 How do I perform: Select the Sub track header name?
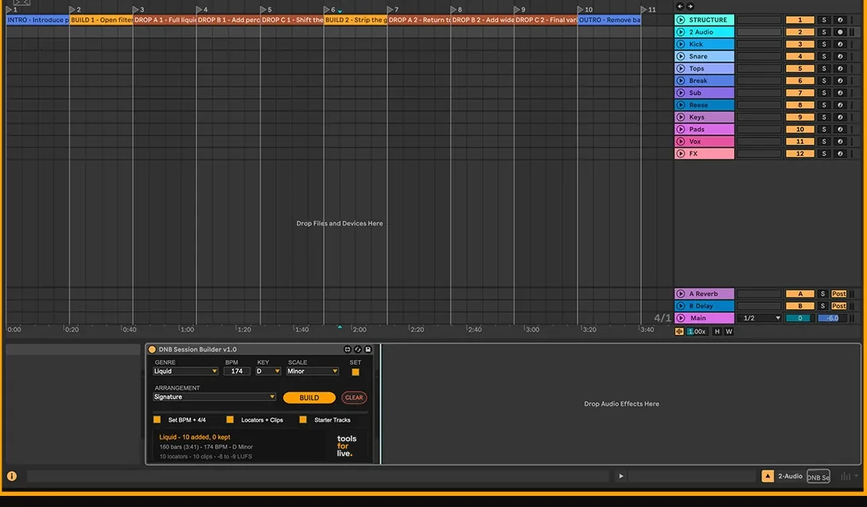pyautogui.click(x=695, y=93)
